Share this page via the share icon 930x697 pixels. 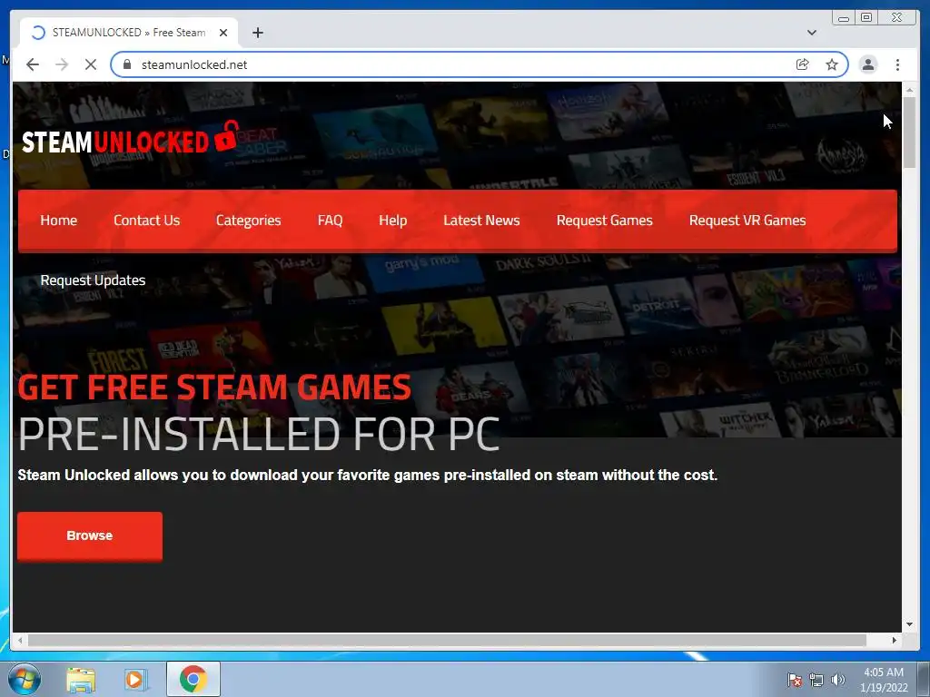802,64
